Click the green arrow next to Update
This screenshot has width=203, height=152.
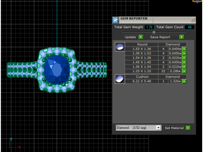point(141,37)
